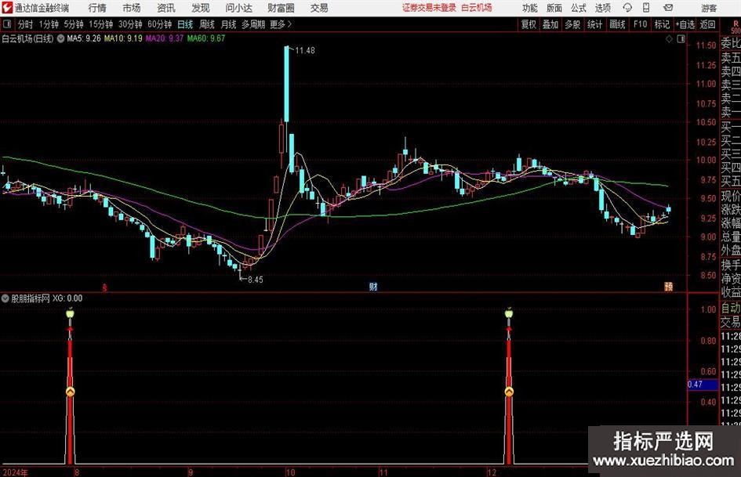
Task: Click the 统计 statistics button
Action: [x=594, y=24]
